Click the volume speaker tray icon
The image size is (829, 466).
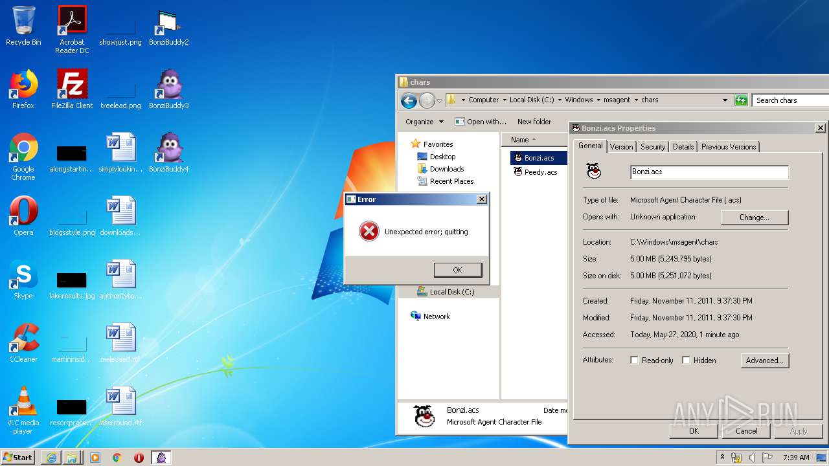coord(751,458)
